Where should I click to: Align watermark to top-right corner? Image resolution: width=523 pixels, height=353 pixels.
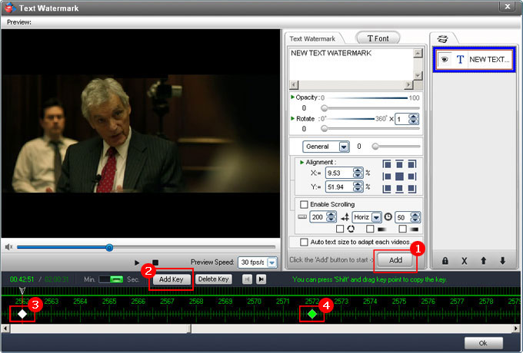coord(412,164)
